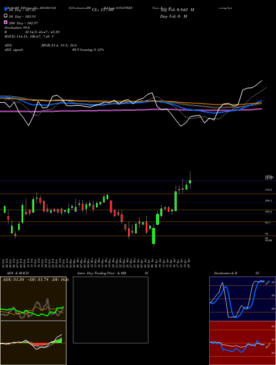Click the latest green candlestick on the chart

pos(190,181)
